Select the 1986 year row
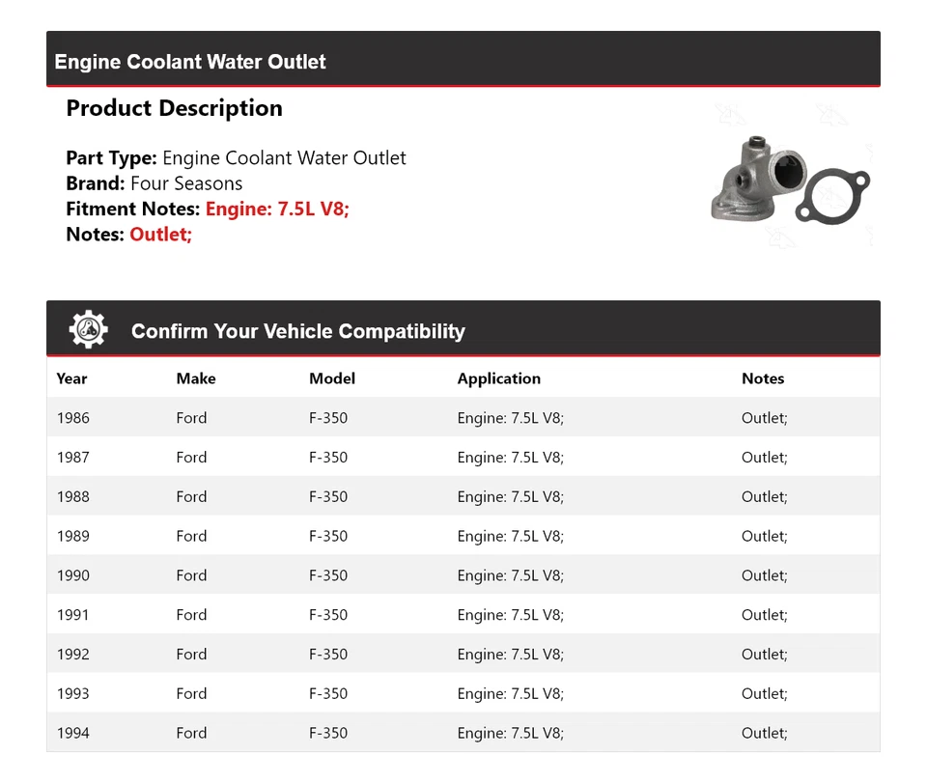927x783 pixels. [x=73, y=418]
